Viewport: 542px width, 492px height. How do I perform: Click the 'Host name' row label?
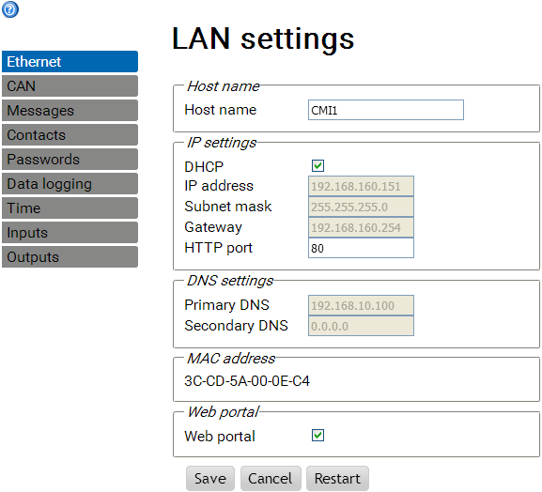pyautogui.click(x=221, y=110)
